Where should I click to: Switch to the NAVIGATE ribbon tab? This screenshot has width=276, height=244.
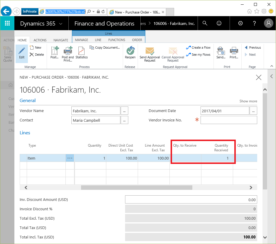pyautogui.click(x=61, y=40)
